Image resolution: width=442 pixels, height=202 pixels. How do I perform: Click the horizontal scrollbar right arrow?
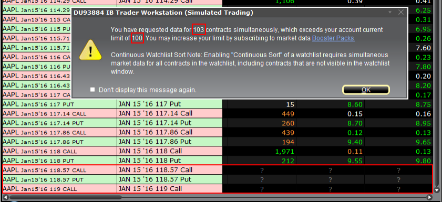point(429,197)
